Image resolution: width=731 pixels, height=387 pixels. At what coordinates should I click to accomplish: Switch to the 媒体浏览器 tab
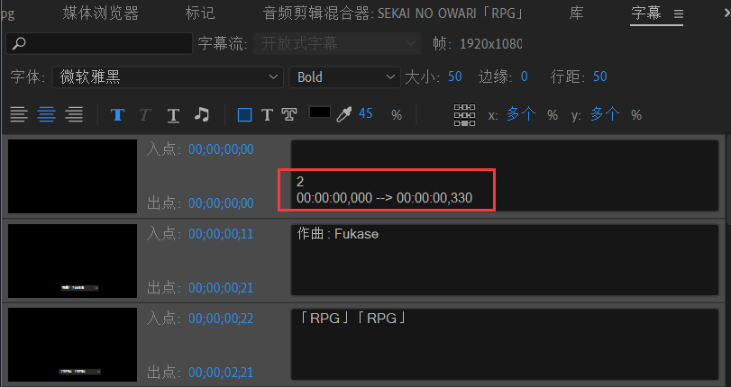(101, 13)
